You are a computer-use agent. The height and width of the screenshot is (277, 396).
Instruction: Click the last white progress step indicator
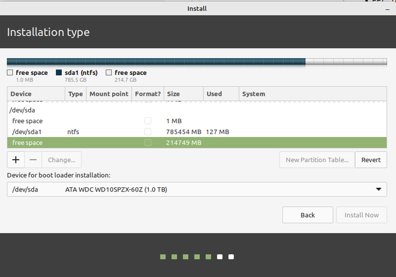(x=231, y=257)
